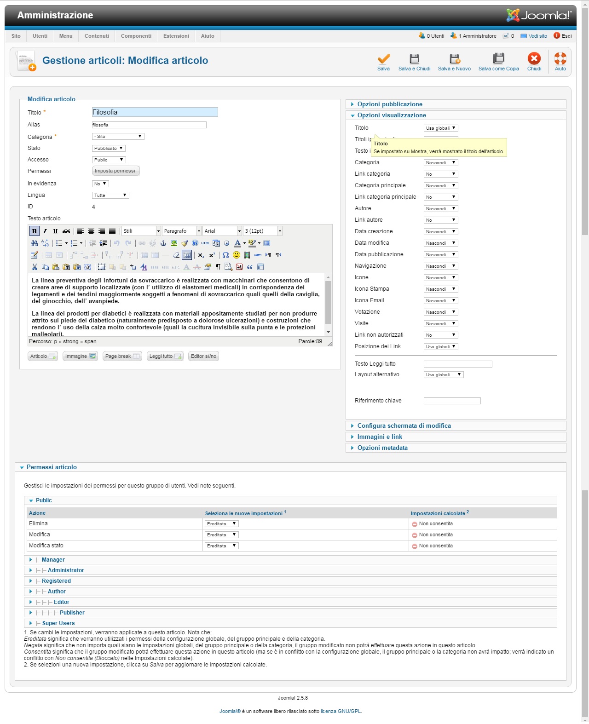The width and height of the screenshot is (589, 724).
Task: Open the Estensioni menu
Action: pyautogui.click(x=176, y=36)
